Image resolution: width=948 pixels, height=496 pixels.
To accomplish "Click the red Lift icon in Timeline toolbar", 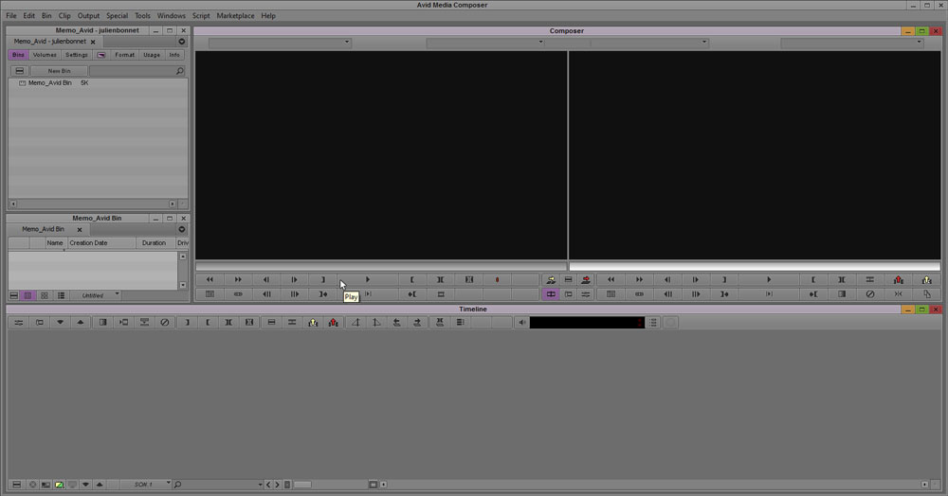I will pyautogui.click(x=333, y=323).
